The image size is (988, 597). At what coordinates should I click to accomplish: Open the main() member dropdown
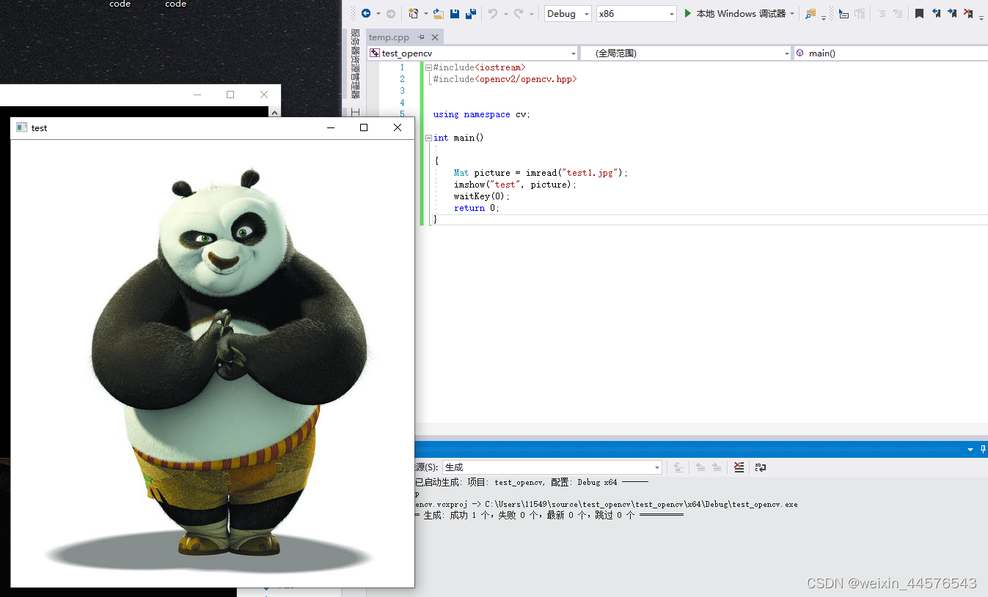coord(890,53)
